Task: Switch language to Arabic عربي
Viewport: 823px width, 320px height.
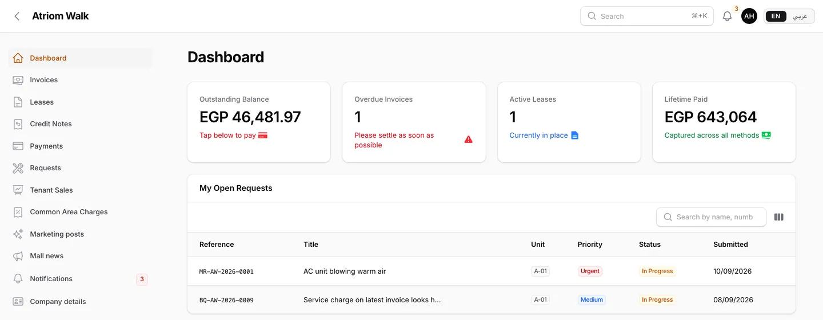Action: tap(800, 16)
